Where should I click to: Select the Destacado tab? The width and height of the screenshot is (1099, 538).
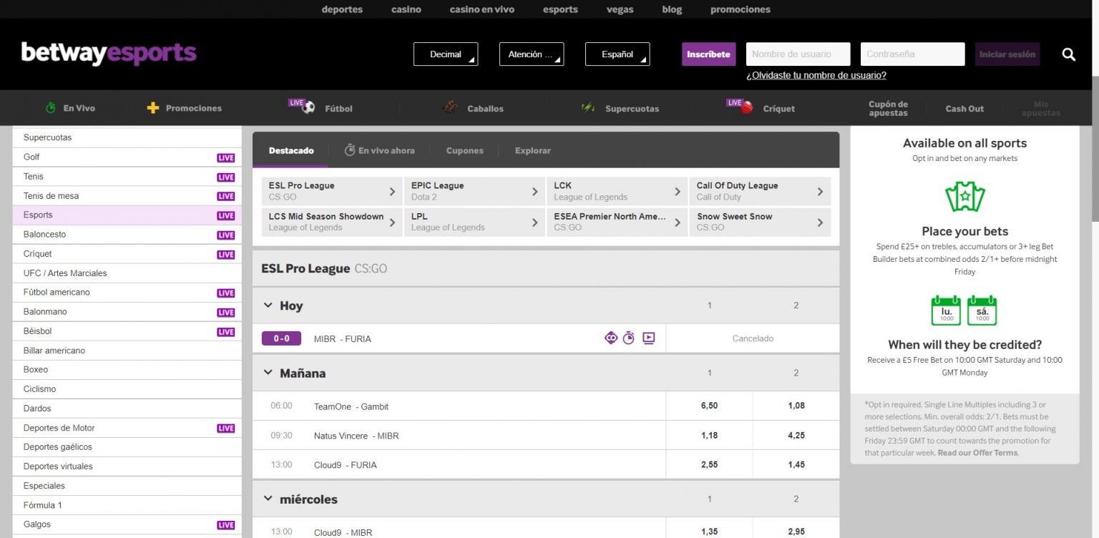[291, 150]
